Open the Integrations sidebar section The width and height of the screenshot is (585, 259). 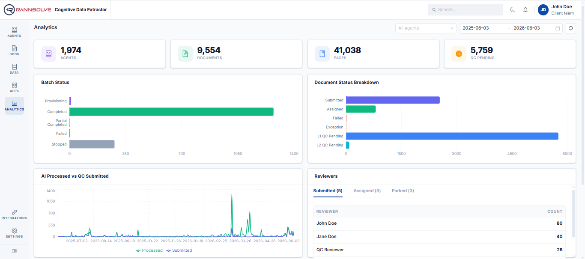point(14,214)
